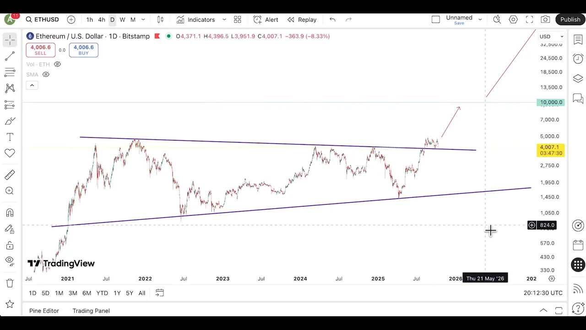The height and width of the screenshot is (330, 586).
Task: Click the Publish button
Action: (x=570, y=19)
